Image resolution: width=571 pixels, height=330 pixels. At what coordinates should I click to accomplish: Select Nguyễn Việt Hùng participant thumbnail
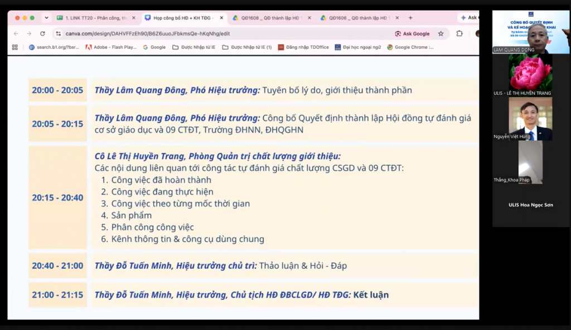[531, 119]
